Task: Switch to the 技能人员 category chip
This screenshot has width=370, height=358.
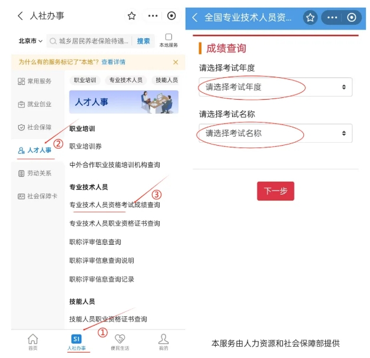Action: [167, 80]
